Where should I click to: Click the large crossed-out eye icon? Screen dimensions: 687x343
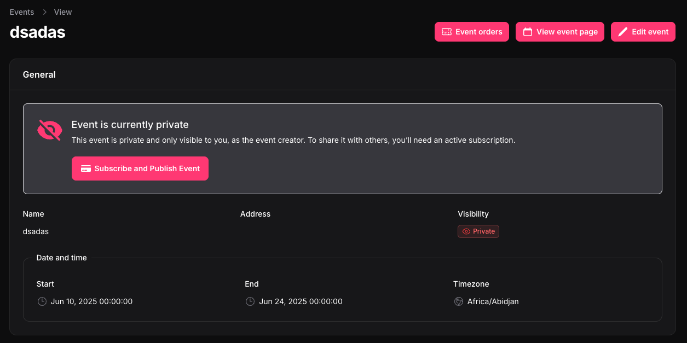tap(49, 130)
